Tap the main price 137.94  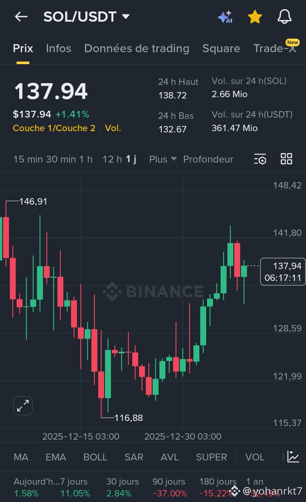tap(51, 91)
